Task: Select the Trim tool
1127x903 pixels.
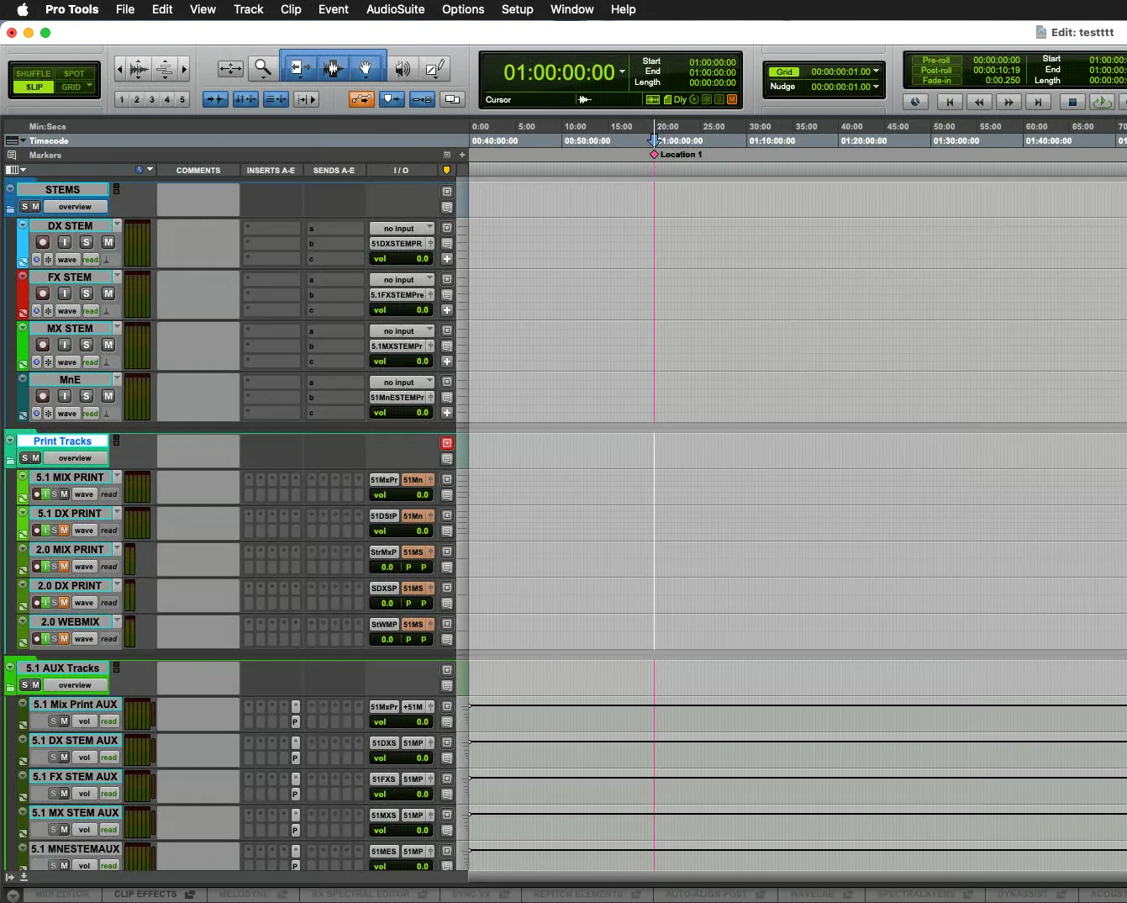Action: [x=298, y=68]
